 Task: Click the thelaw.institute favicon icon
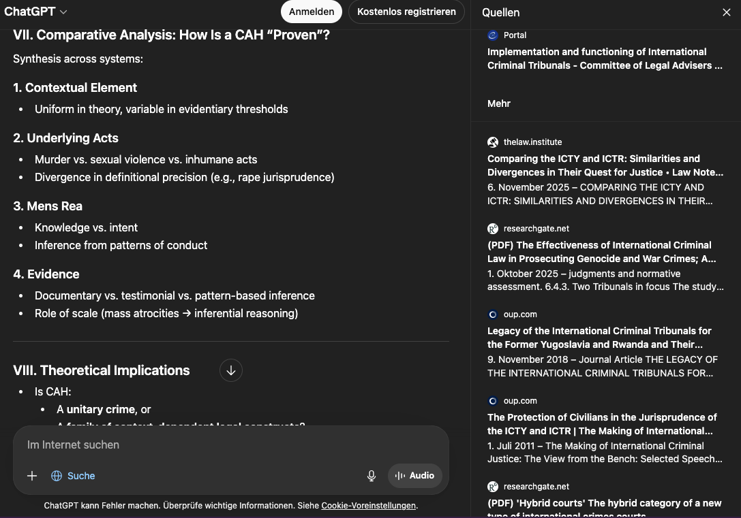coord(493,142)
